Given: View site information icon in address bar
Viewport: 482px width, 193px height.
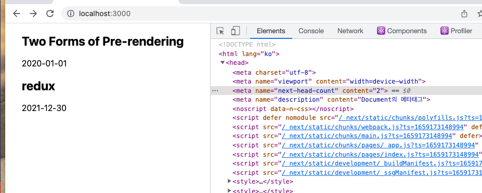Looking at the screenshot, I should (x=71, y=13).
